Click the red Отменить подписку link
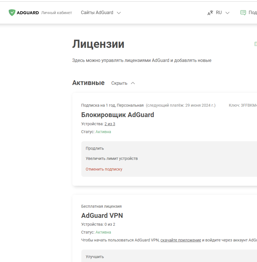257x262 pixels. pyautogui.click(x=104, y=169)
